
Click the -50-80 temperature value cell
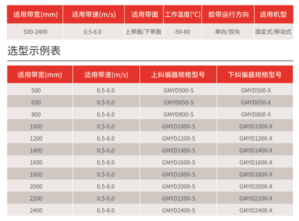click(x=182, y=32)
